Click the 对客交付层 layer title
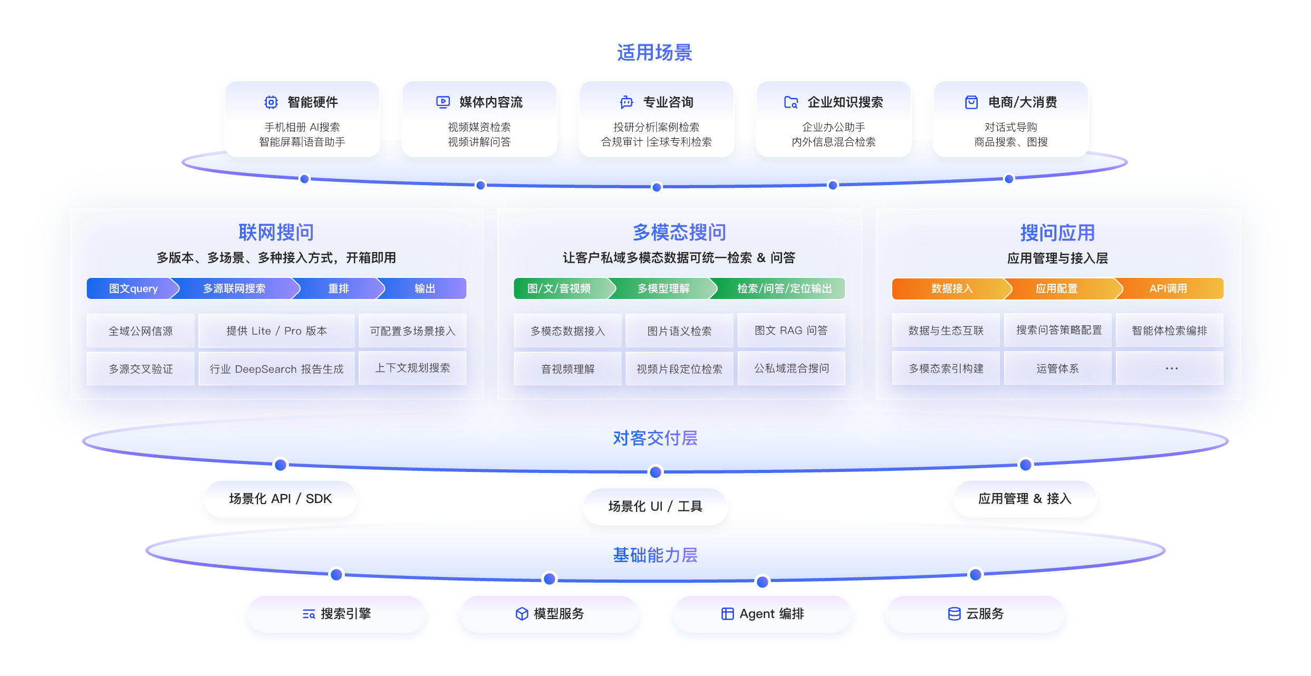The height and width of the screenshot is (676, 1311). tap(655, 438)
